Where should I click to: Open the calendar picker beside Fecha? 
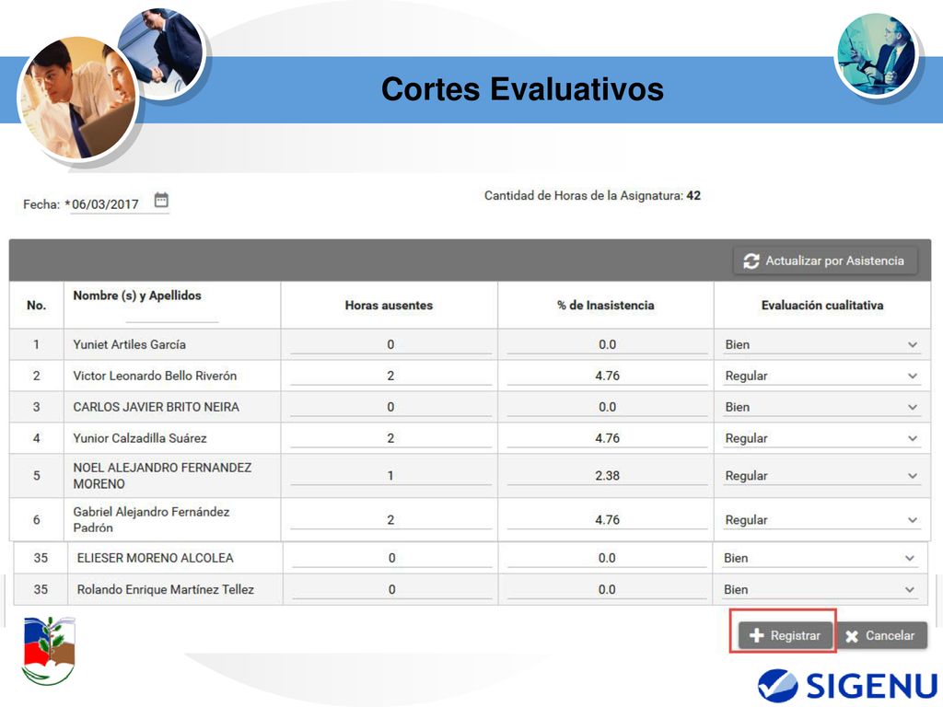161,200
